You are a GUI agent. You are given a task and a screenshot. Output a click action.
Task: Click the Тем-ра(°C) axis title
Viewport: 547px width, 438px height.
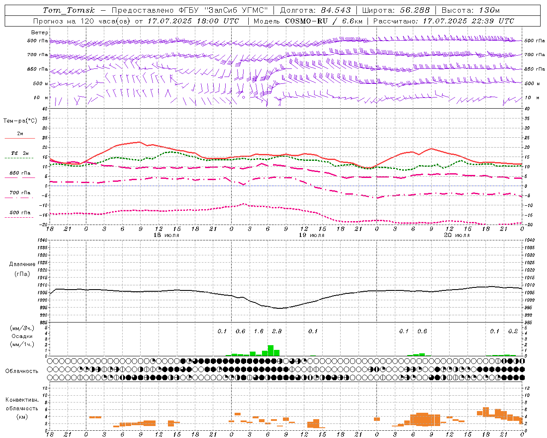20,121
